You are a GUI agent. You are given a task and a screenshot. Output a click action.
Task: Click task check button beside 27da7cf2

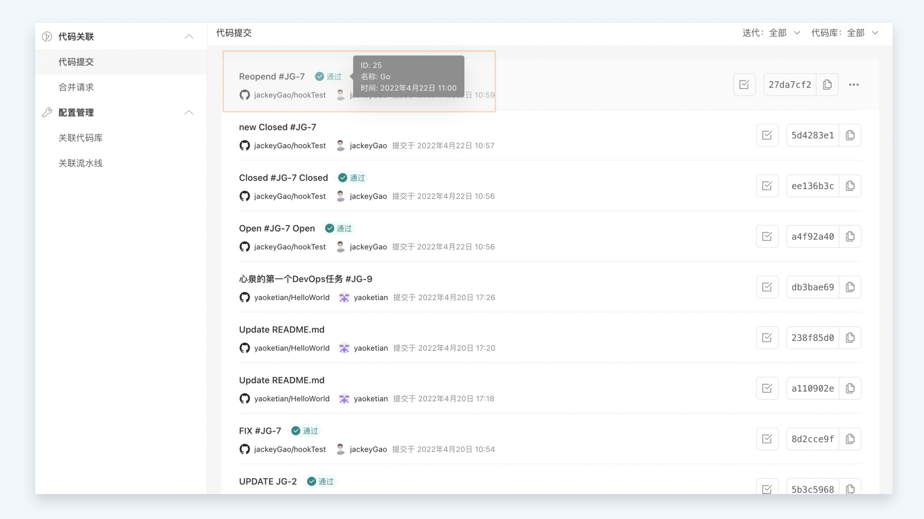744,85
